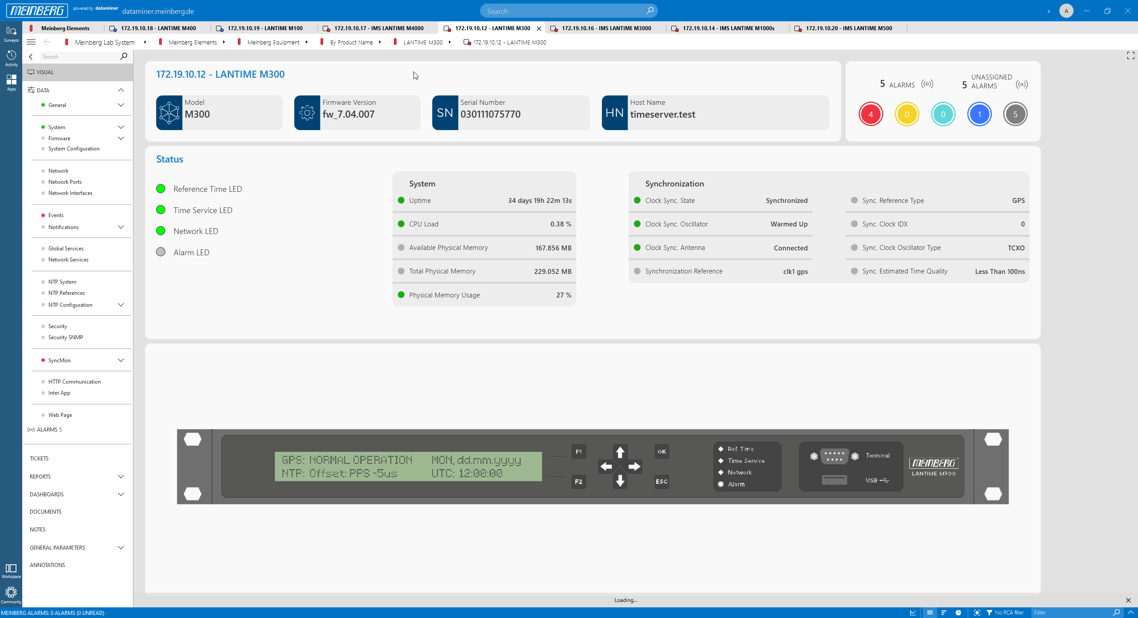Open the Events data page
The width and height of the screenshot is (1138, 618).
click(56, 215)
